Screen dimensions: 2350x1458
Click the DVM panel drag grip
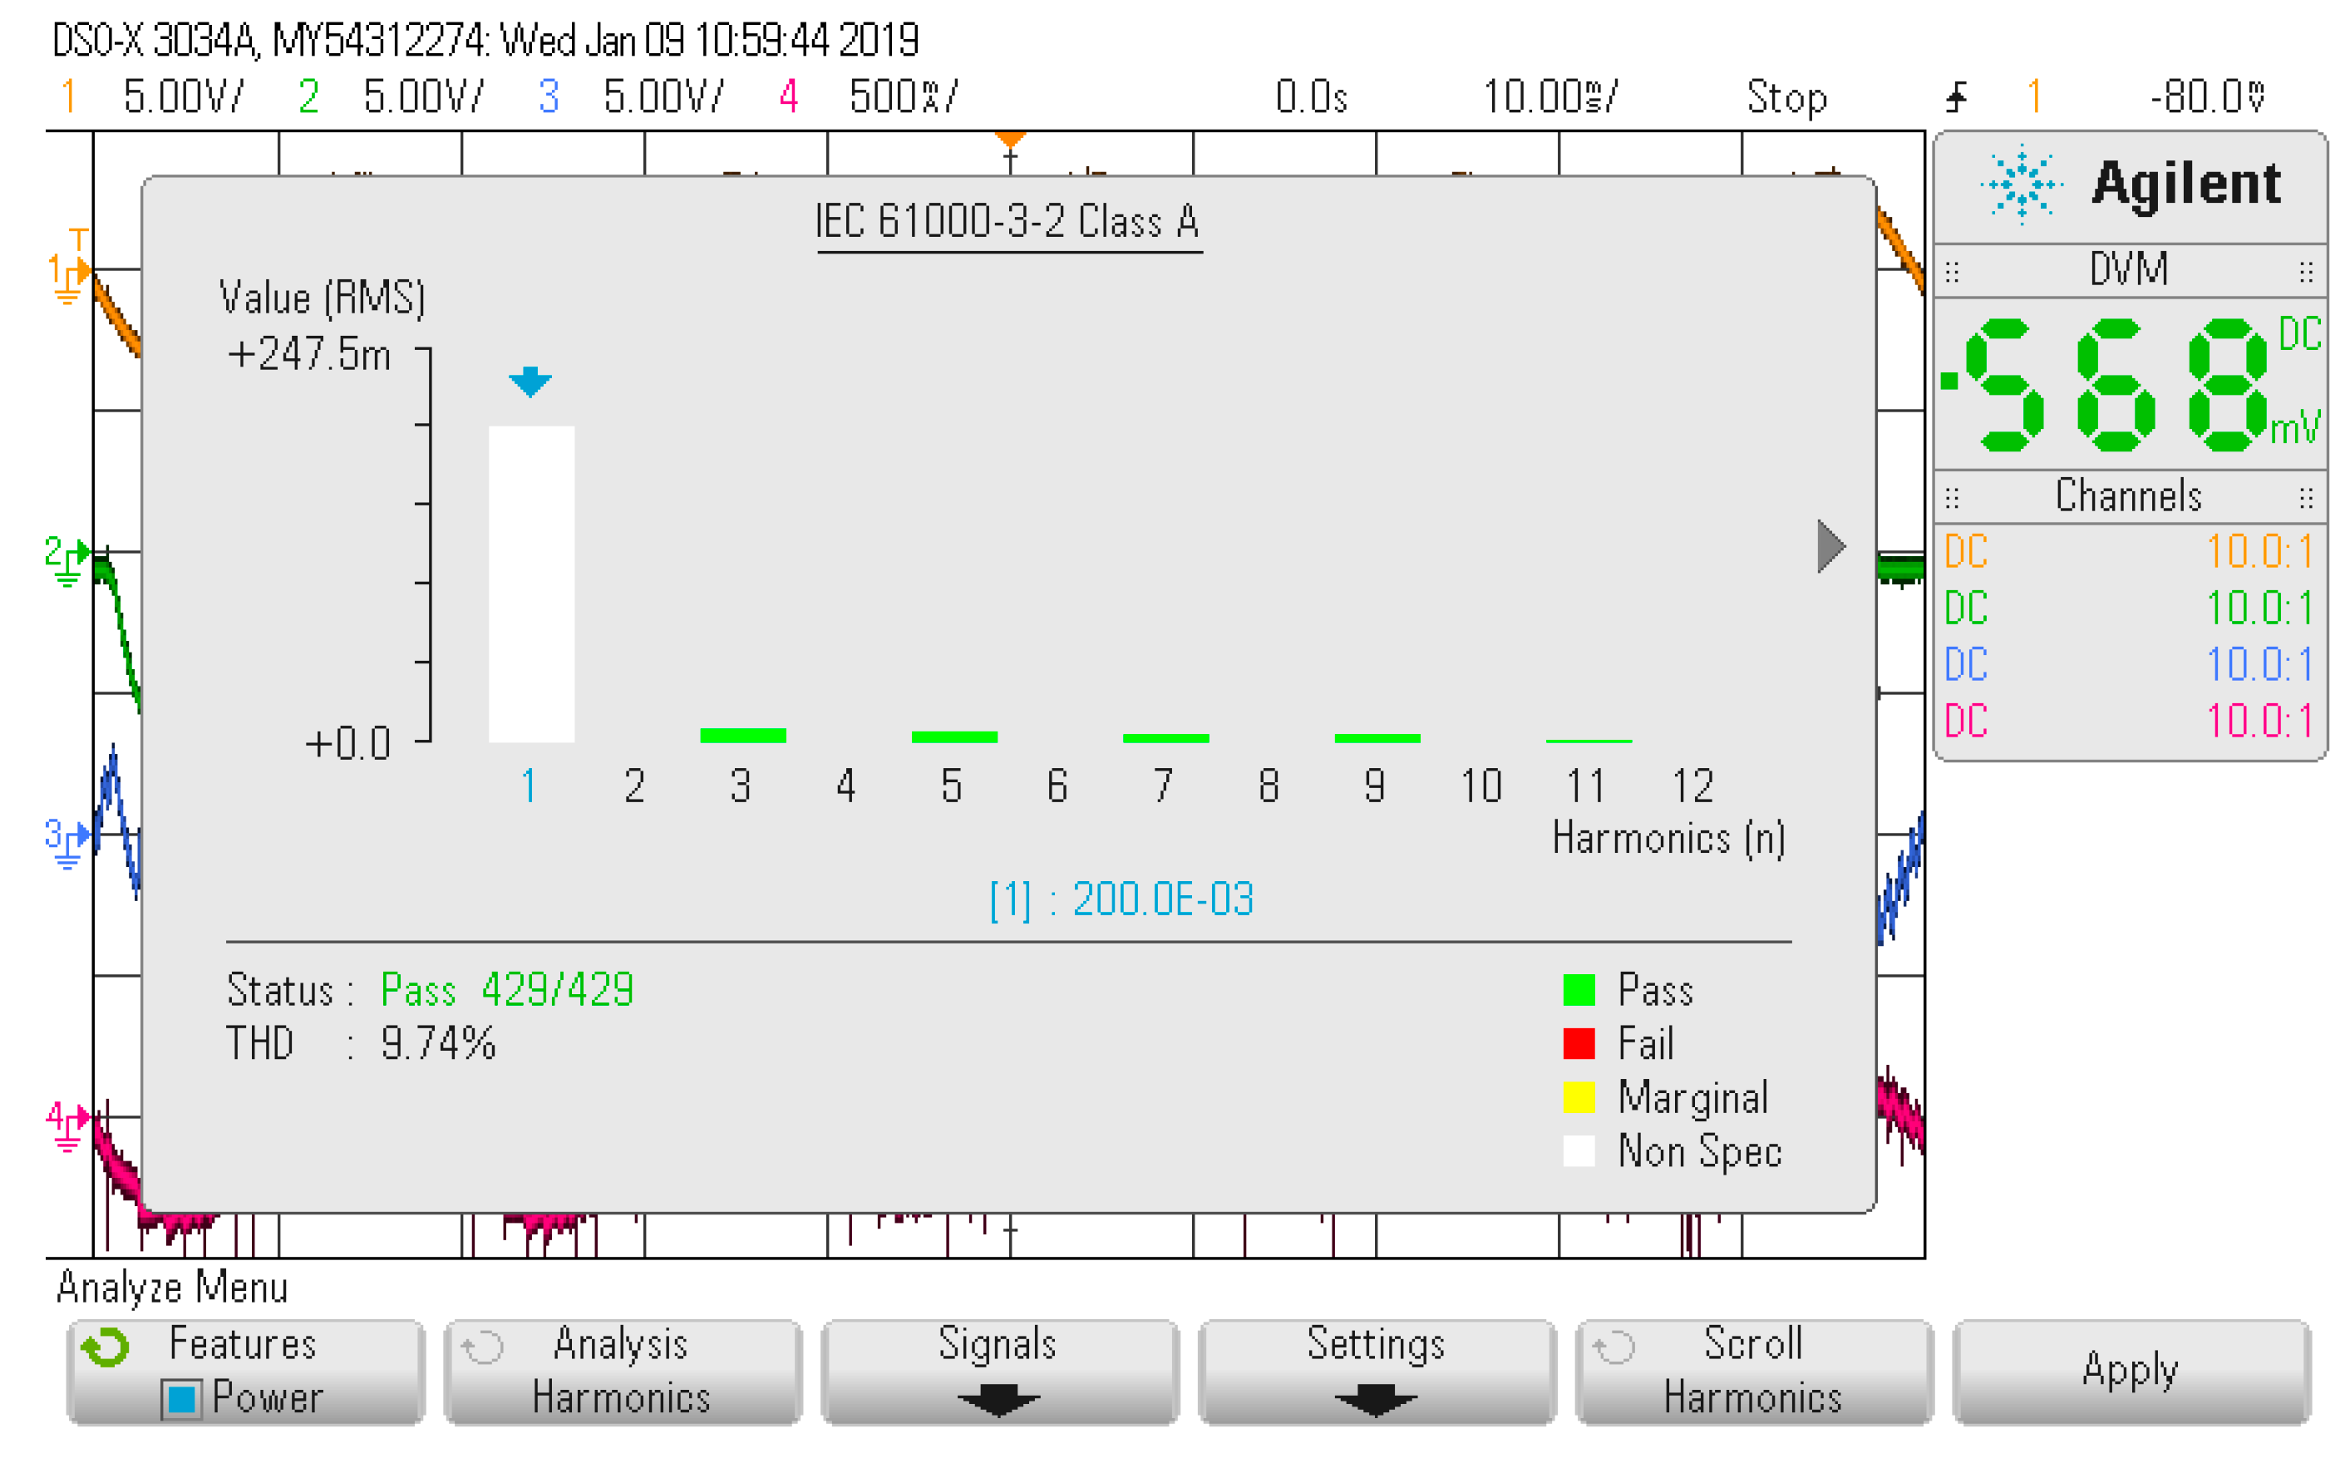[1951, 271]
